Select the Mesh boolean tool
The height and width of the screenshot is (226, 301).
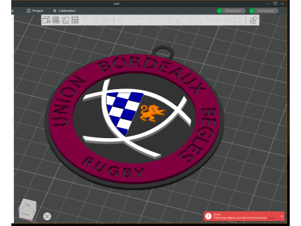pos(169,20)
